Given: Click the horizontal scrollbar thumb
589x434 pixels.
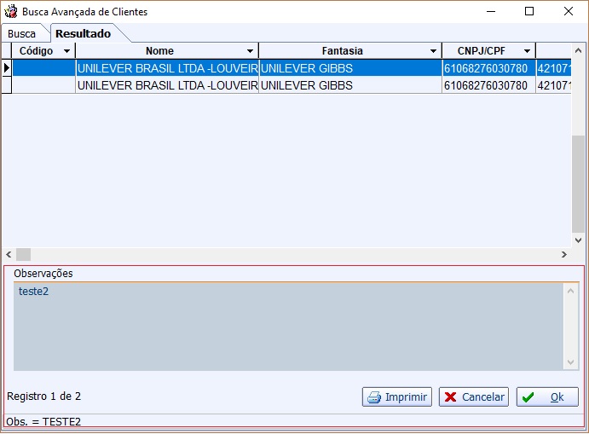Looking at the screenshot, I should click(23, 254).
